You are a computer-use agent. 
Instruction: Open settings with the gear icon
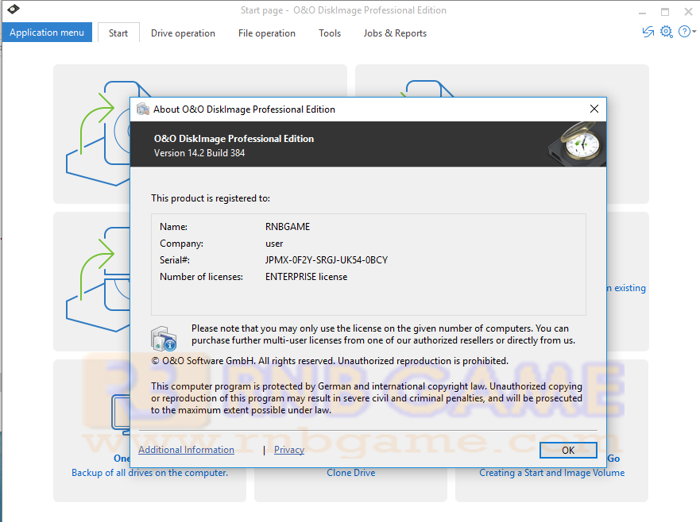coord(666,32)
